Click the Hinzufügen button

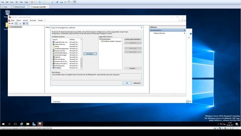(90, 54)
